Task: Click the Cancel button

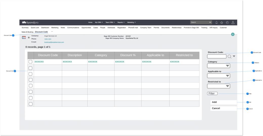Action: point(224,108)
